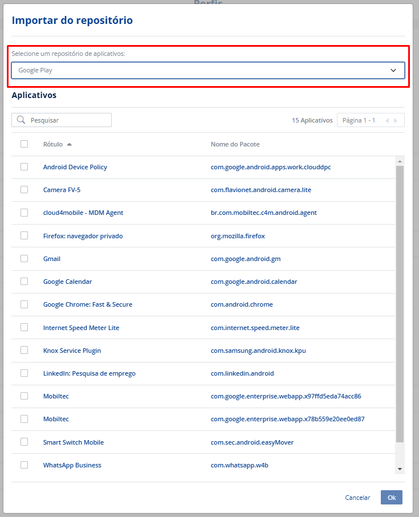
Task: Click package com.google.android.calendar
Action: pos(254,282)
